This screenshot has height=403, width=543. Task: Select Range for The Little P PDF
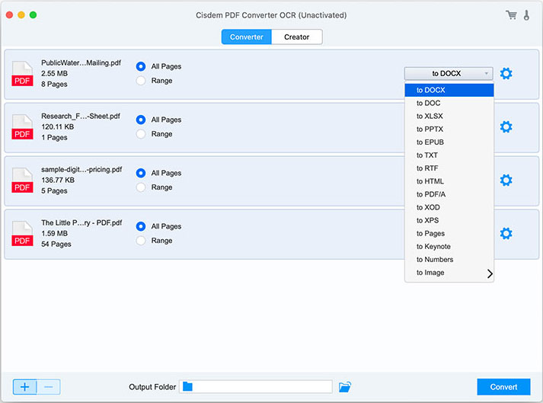tap(140, 241)
